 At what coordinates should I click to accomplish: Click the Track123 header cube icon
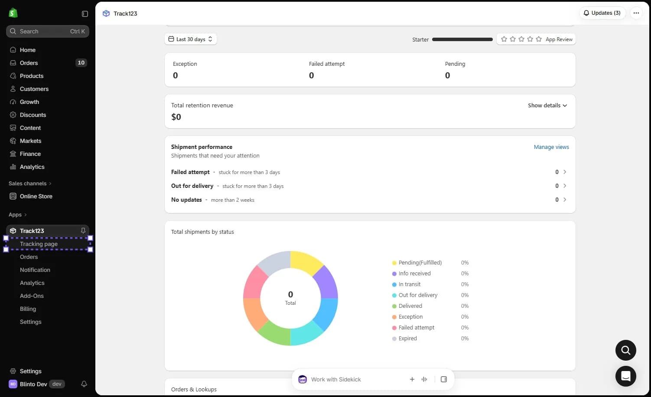(106, 13)
